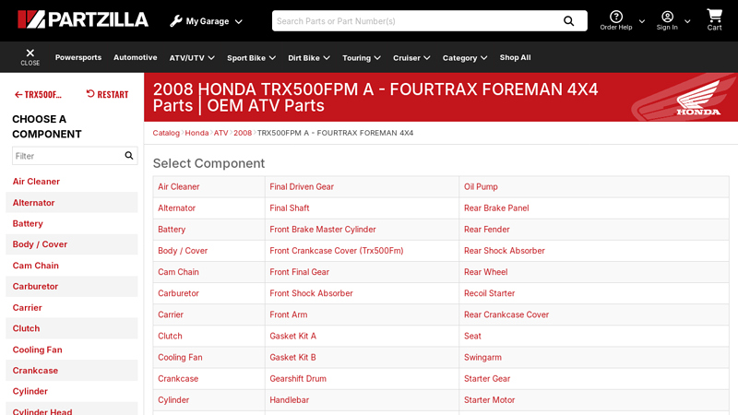Screen dimensions: 738x415
Task: Select Carburetor in sidebar list
Action: [x=35, y=286]
